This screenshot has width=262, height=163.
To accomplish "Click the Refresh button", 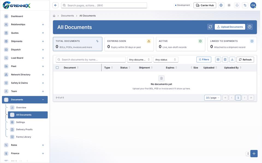I will pyautogui.click(x=245, y=59).
